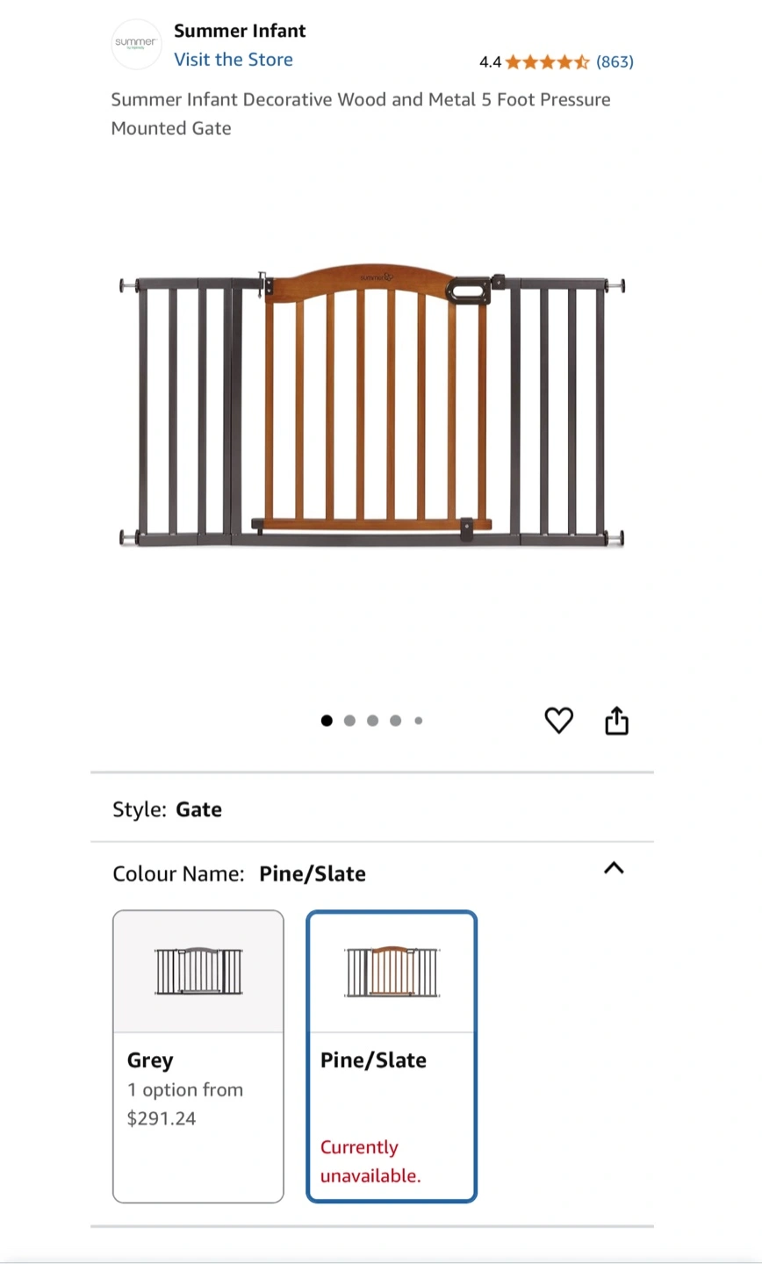
Task: Show the fourth image carousel dot
Action: 395,721
